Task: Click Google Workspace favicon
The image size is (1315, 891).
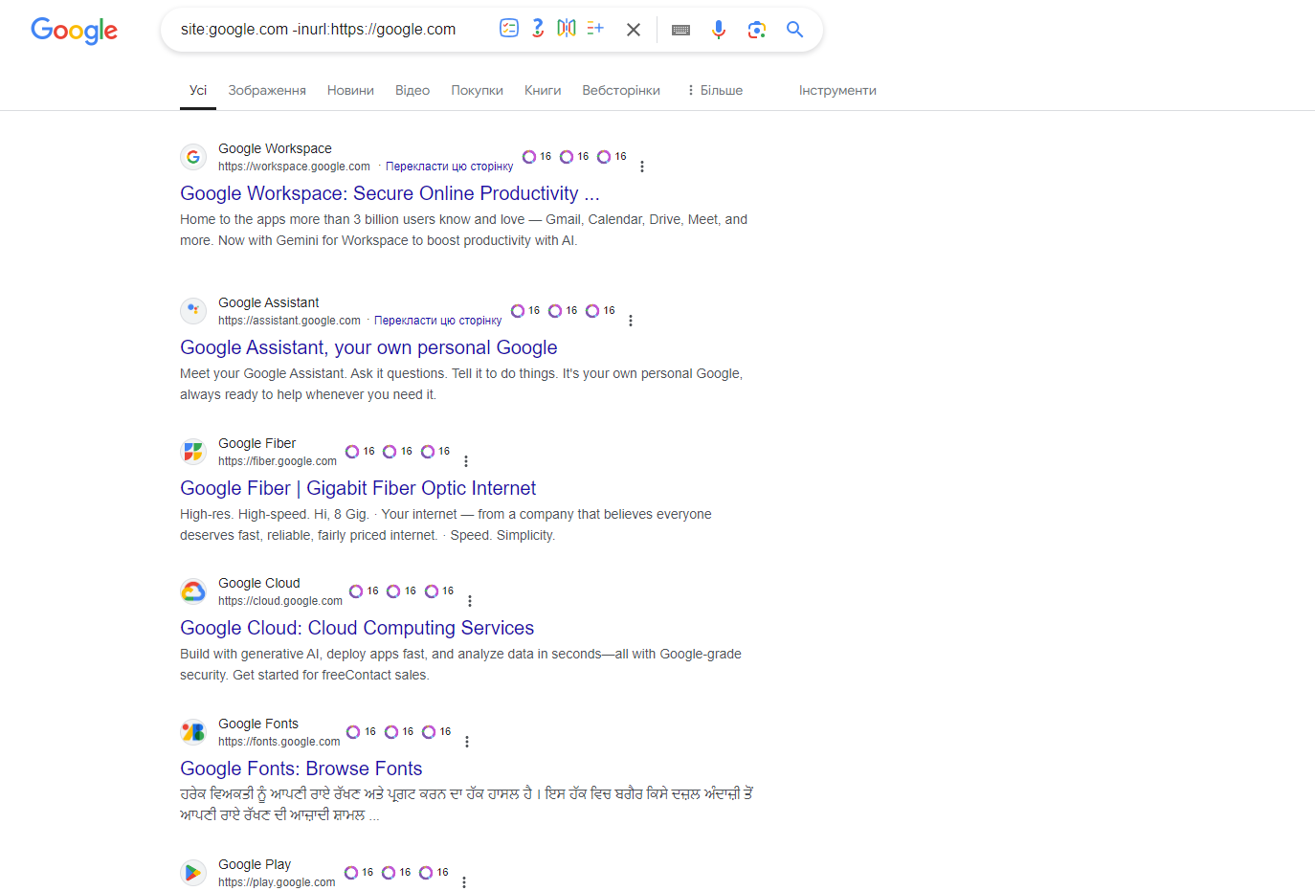Action: pos(193,157)
